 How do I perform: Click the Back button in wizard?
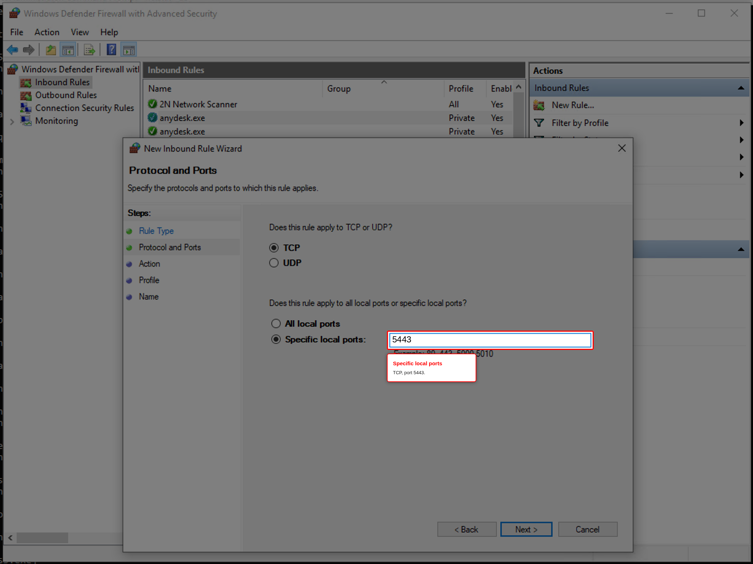coord(467,529)
